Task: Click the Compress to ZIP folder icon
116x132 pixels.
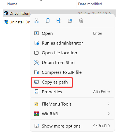Action: tap(37, 72)
